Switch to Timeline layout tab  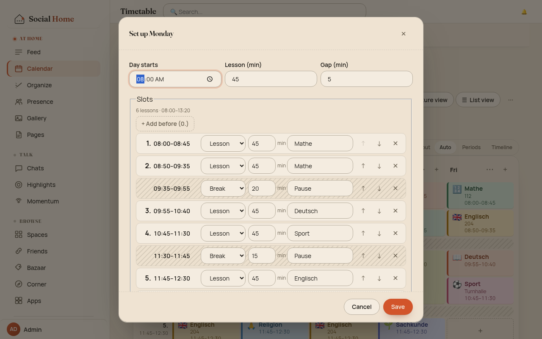tap(502, 147)
